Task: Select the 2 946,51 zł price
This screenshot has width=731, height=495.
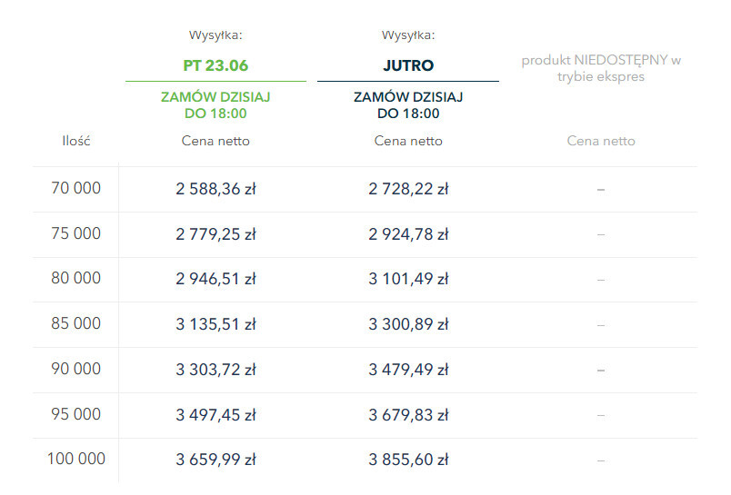Action: tap(215, 279)
